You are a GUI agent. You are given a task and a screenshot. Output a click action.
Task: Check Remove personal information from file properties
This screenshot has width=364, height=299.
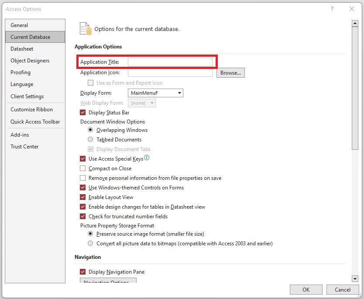tap(83, 178)
